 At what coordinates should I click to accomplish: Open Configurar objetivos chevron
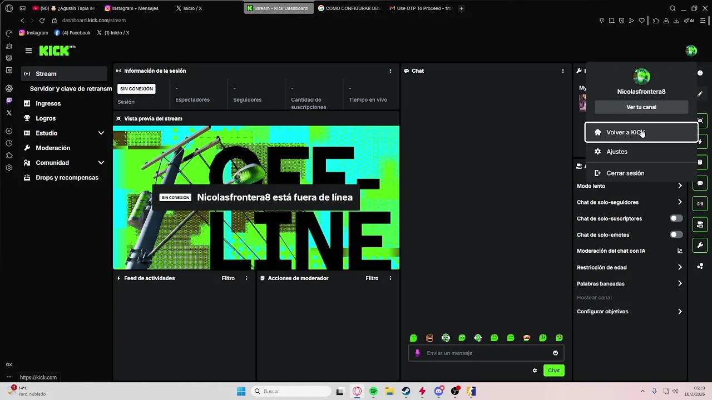[x=680, y=312]
